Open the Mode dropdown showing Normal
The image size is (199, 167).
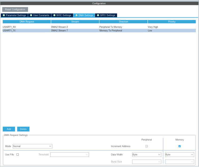33,146
